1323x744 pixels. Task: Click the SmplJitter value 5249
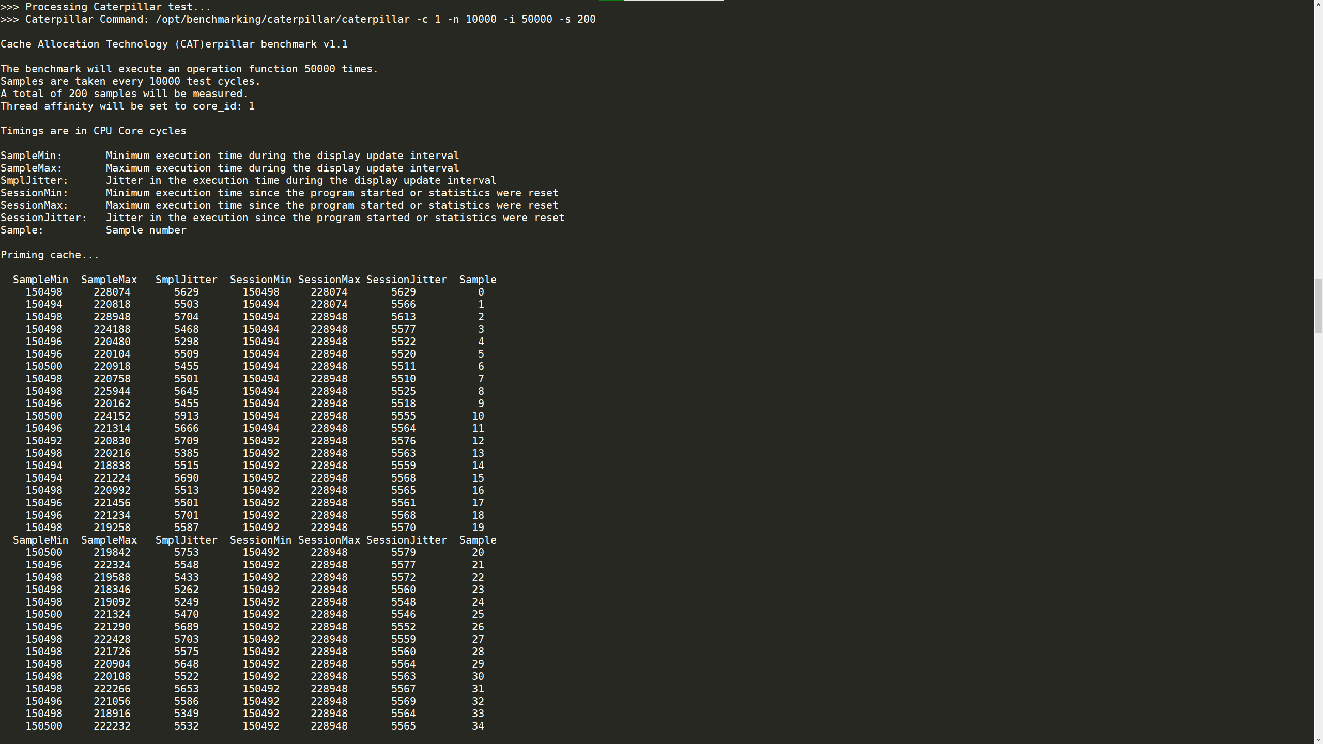(x=186, y=602)
